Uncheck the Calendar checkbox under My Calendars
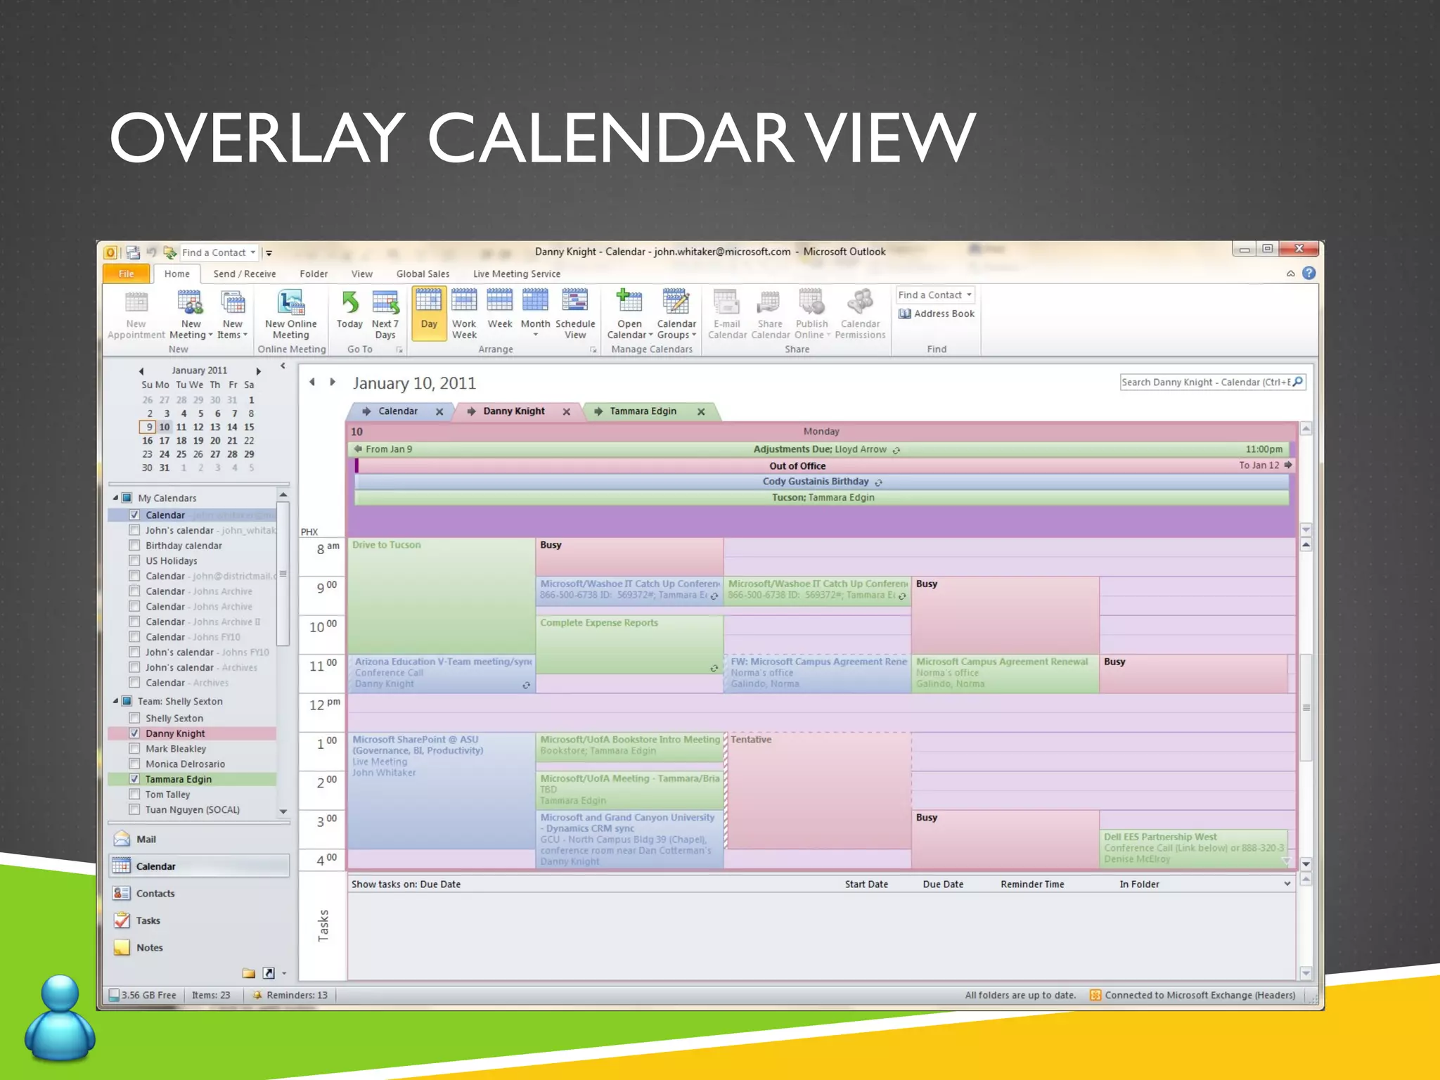The height and width of the screenshot is (1080, 1440). pos(134,515)
